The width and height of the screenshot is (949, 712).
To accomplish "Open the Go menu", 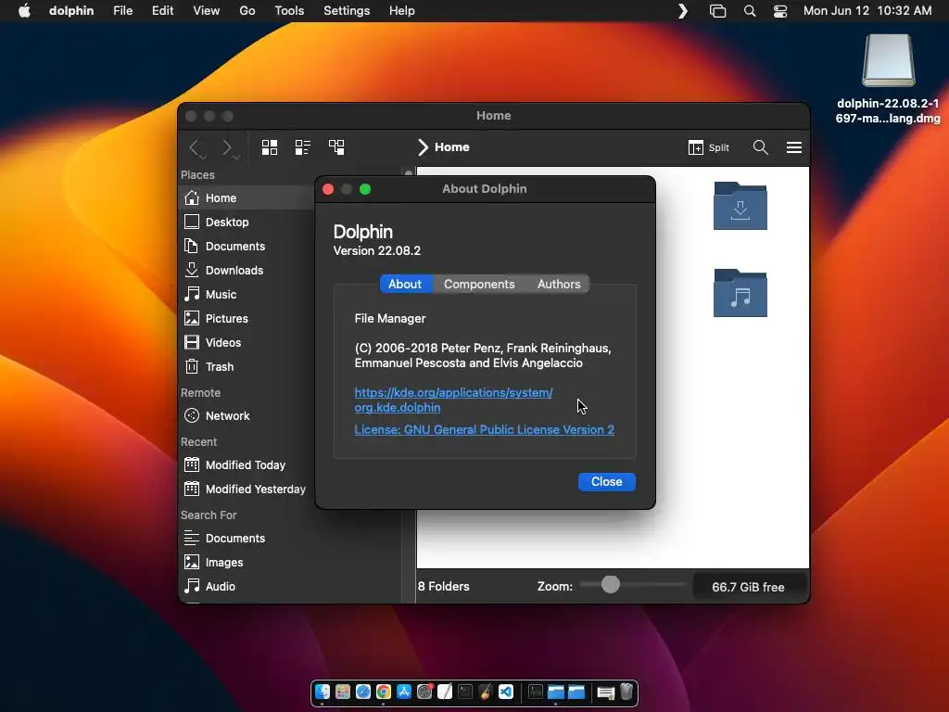I will [247, 11].
